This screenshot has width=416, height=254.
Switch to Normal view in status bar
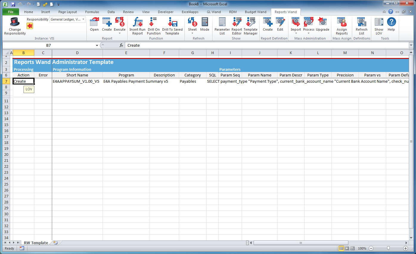[342, 248]
